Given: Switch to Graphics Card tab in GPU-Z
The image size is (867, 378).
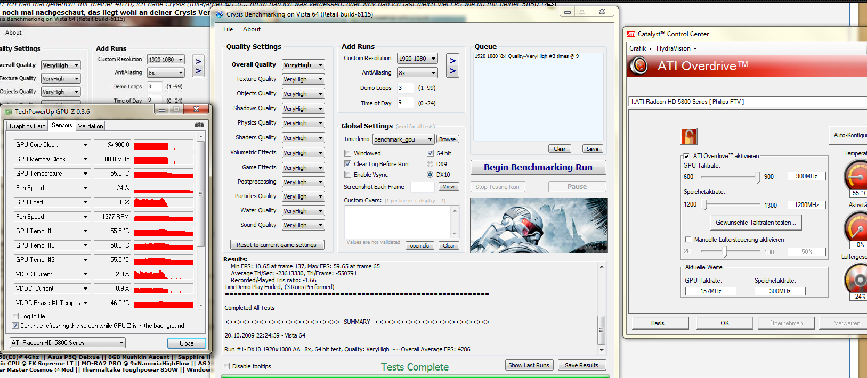Looking at the screenshot, I should coord(28,126).
